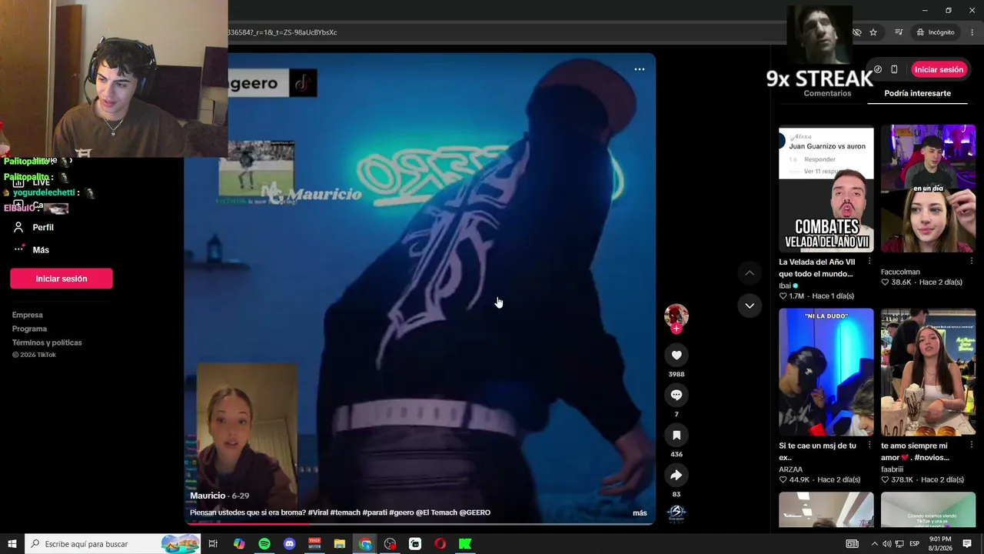Open the get-app phone icon
Viewport: 984px width, 554px height.
tap(894, 69)
